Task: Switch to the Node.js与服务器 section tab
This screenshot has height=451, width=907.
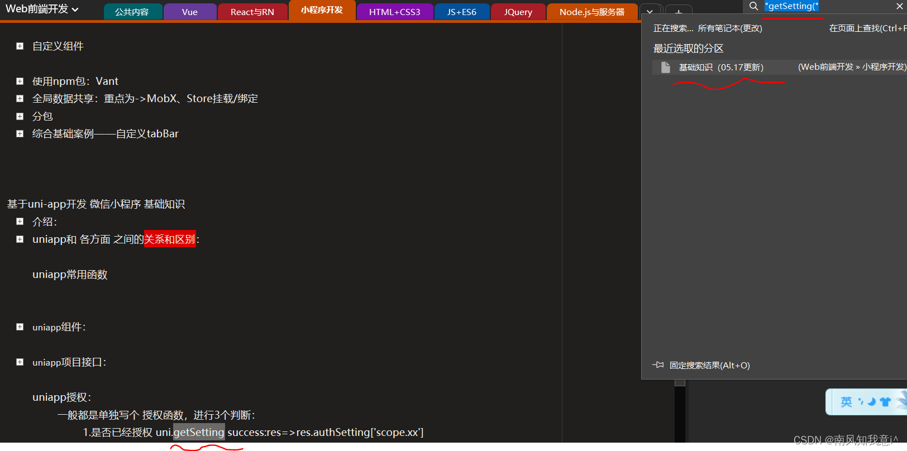Action: (x=592, y=12)
